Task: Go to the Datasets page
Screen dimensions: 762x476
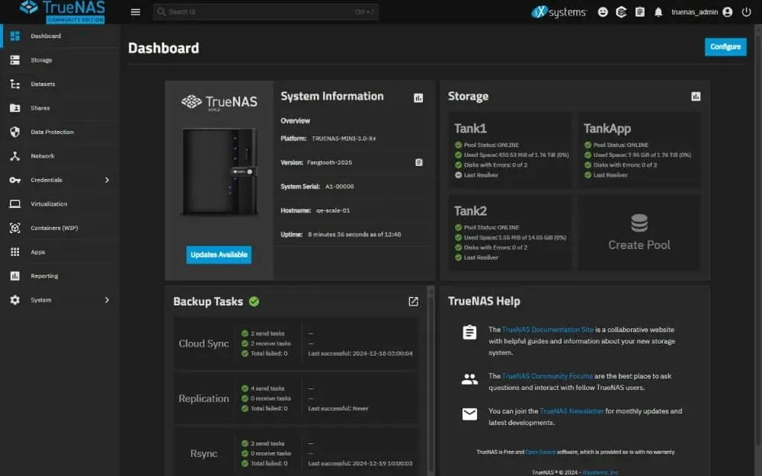Action: pyautogui.click(x=42, y=84)
